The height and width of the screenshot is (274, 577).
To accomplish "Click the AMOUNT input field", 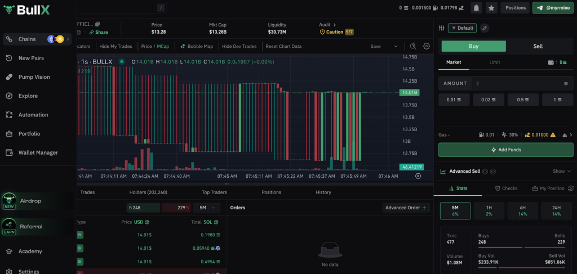I will click(x=505, y=83).
